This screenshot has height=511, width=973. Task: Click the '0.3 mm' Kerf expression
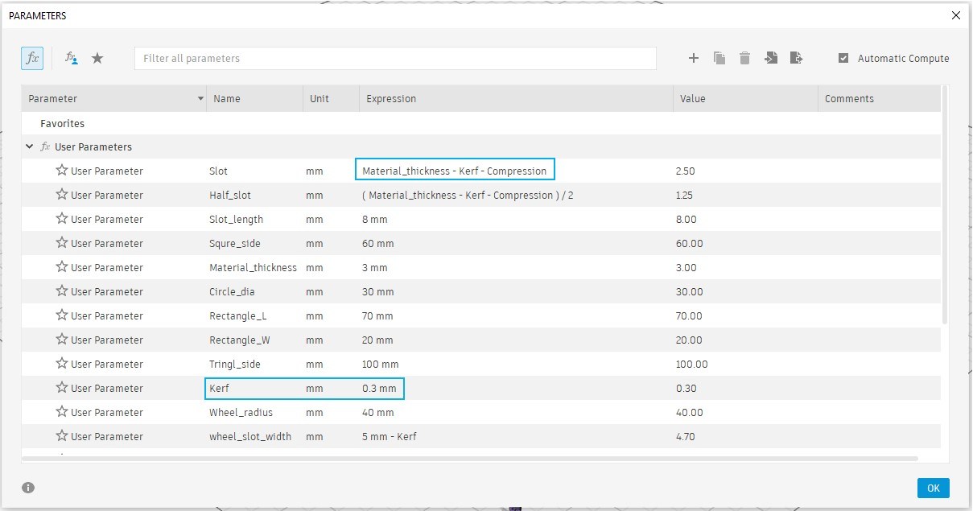[379, 388]
